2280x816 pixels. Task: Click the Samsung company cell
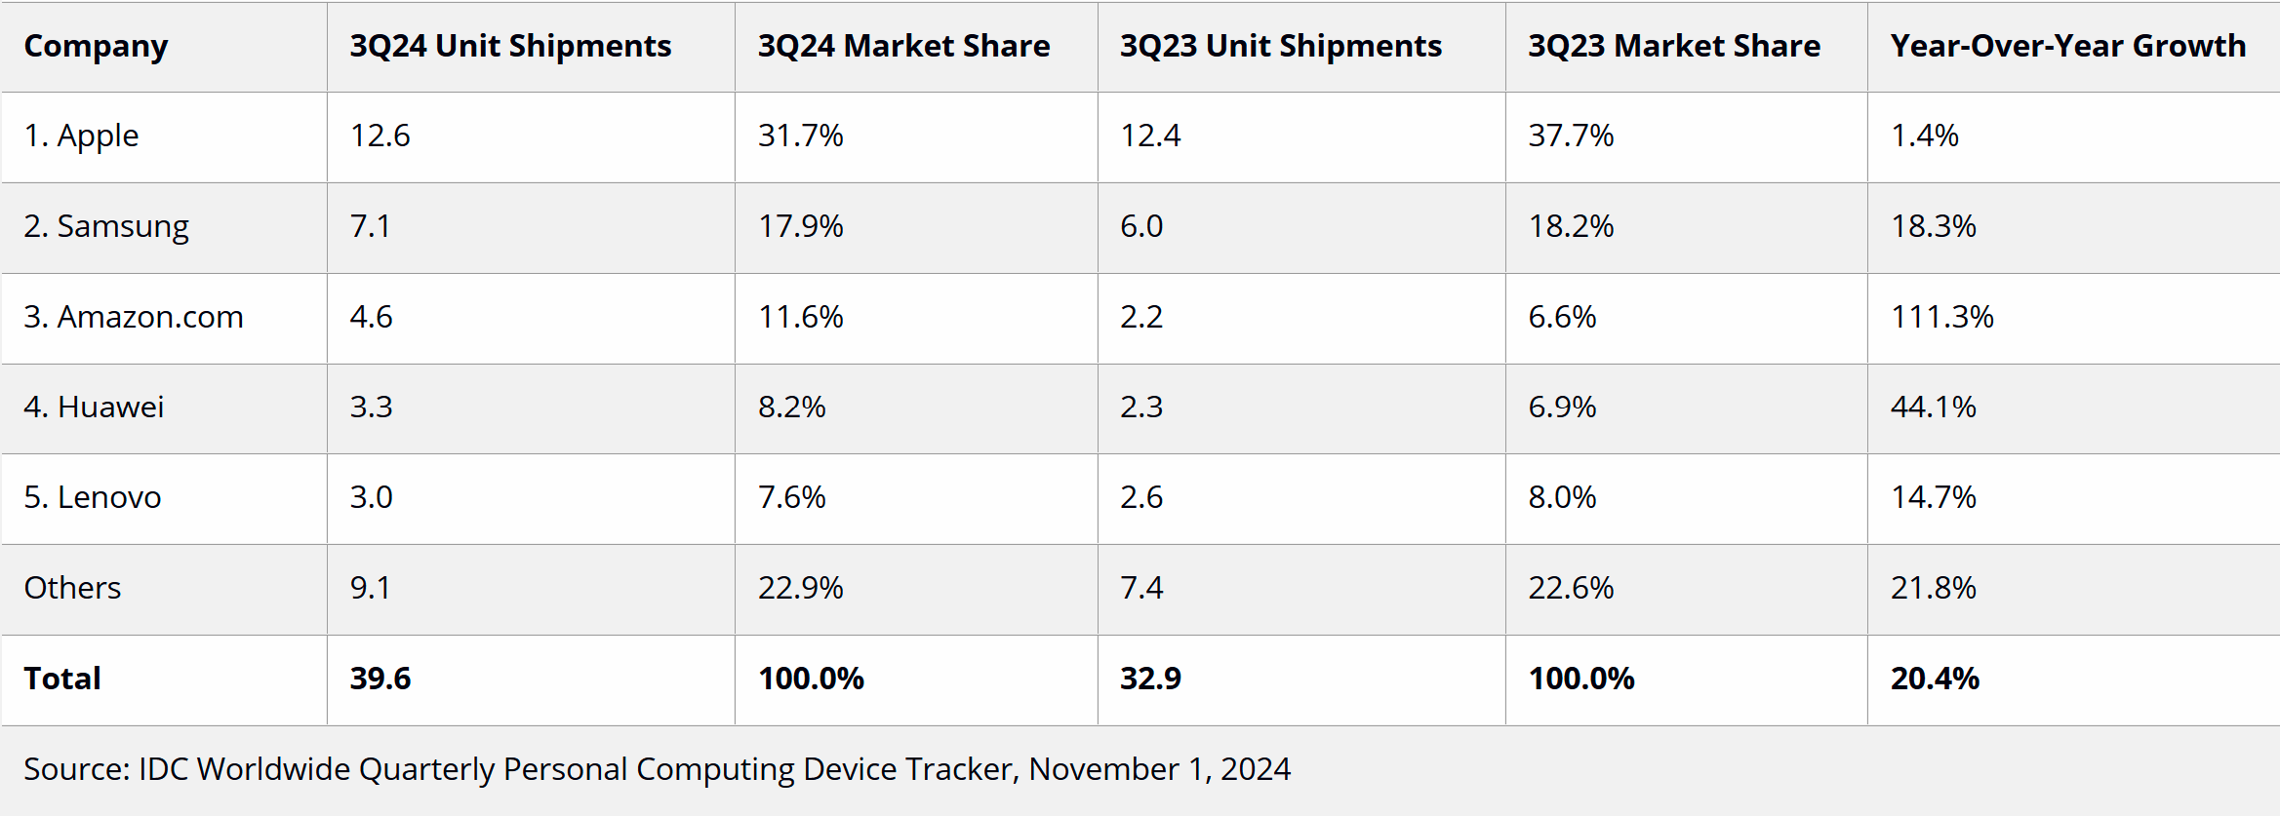pos(106,226)
